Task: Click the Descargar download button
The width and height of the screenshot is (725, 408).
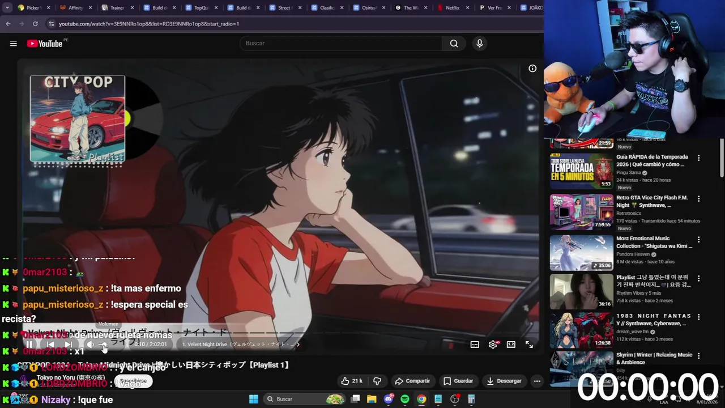Action: (x=504, y=381)
